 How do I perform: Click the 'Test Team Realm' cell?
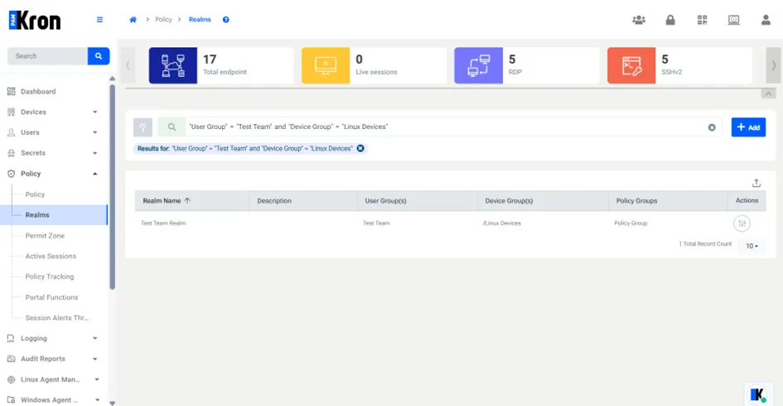163,223
